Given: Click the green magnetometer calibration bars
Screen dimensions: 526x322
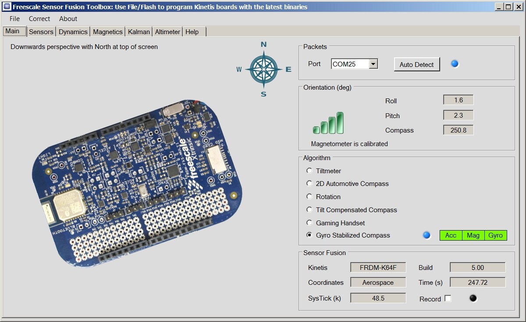Looking at the screenshot, I should (328, 123).
